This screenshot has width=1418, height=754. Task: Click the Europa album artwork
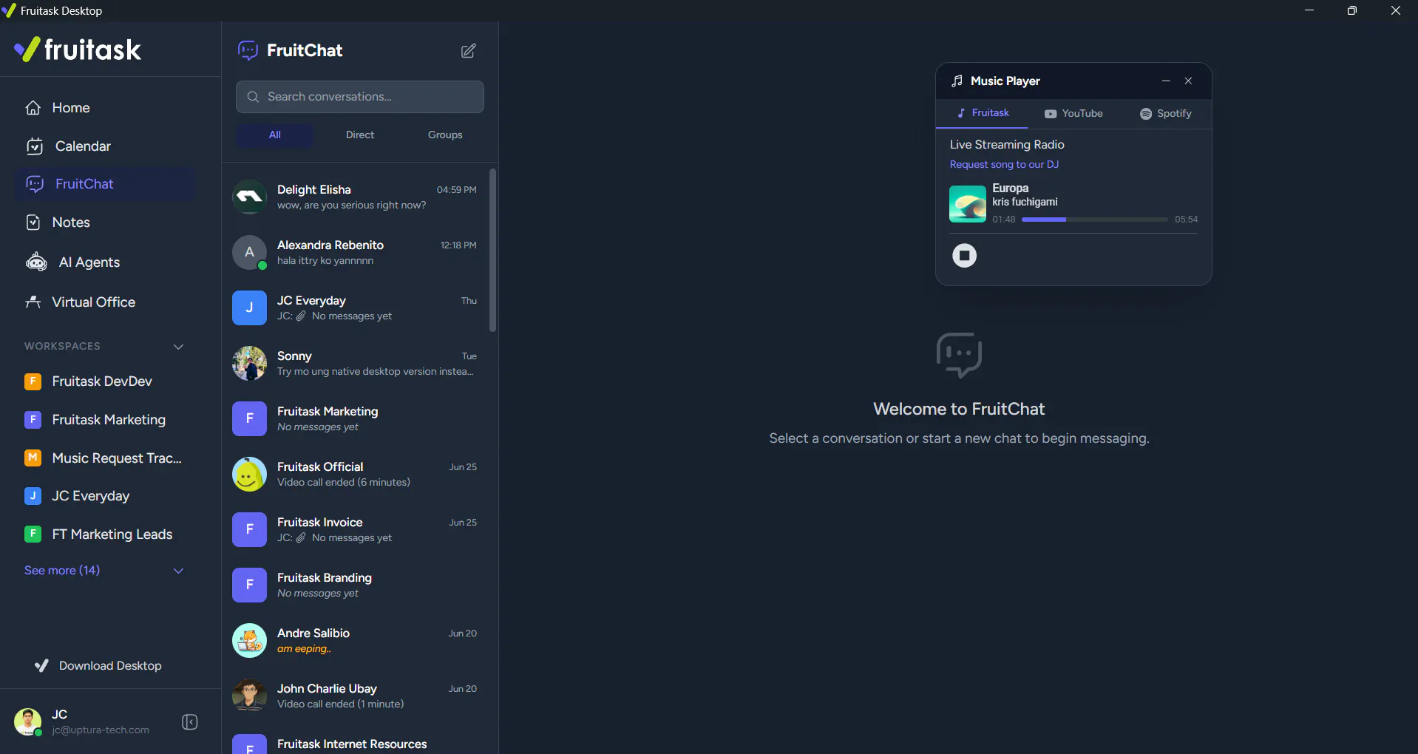[968, 204]
